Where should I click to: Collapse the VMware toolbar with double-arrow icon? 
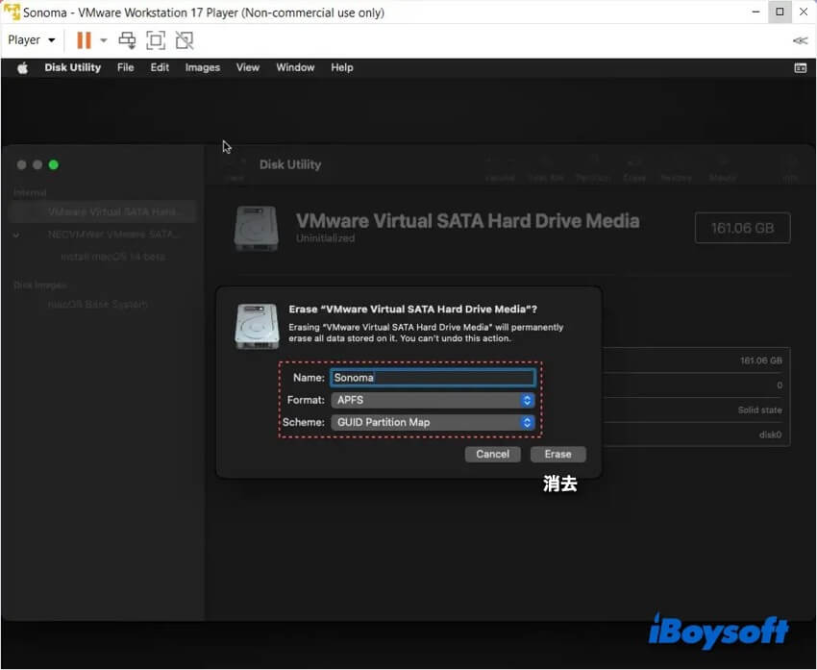click(800, 40)
